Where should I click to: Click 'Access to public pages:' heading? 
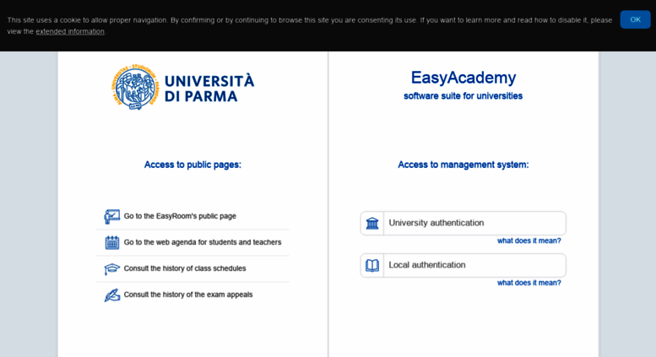(192, 165)
